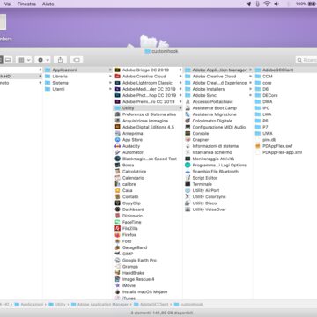Select the iMovie app icon
This screenshot has height=317, width=317.
117,285
